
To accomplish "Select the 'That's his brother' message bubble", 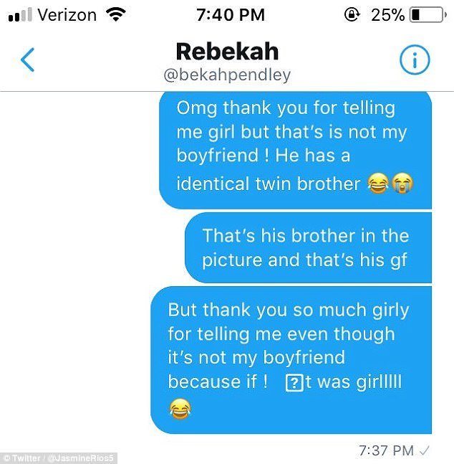I will coord(309,247).
